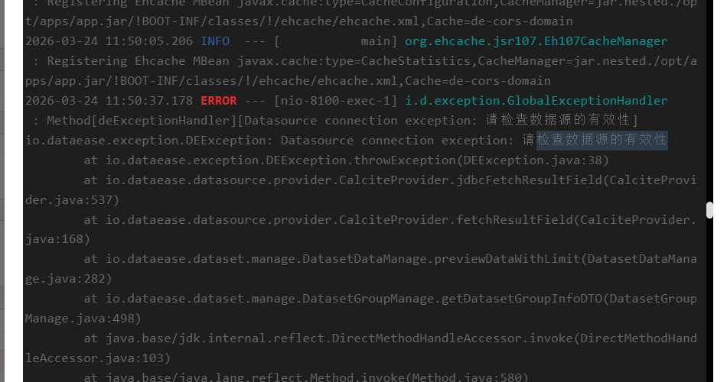The height and width of the screenshot is (382, 727).
Task: Click the i.d.exception.GlobalExceptionHandler logger name
Action: pos(536,101)
